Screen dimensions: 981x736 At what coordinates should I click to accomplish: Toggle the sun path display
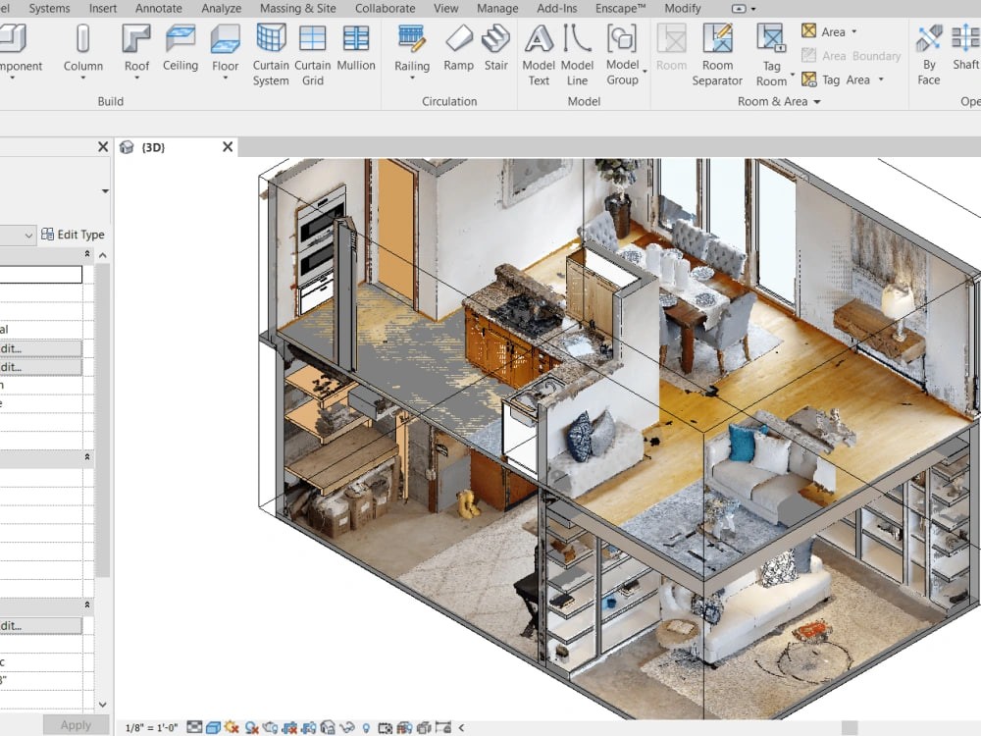pos(231,727)
